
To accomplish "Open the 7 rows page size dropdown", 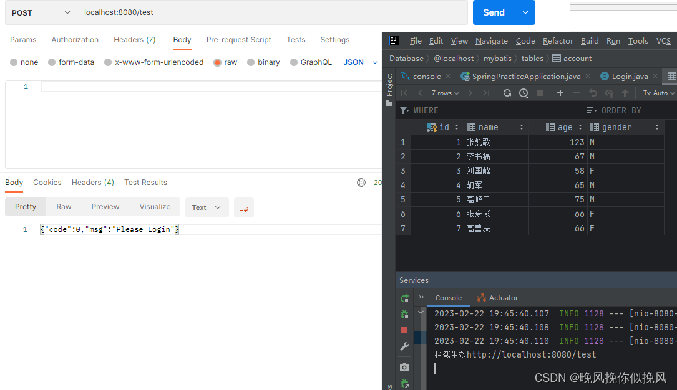I will pos(445,93).
